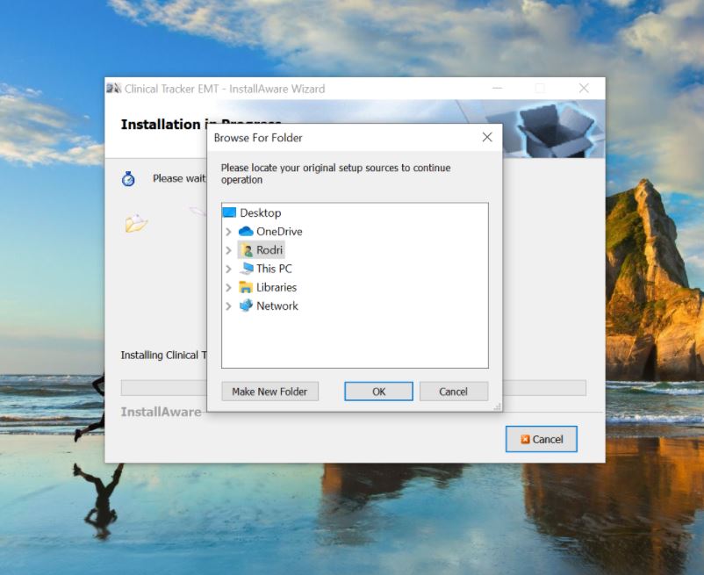Expand the OneDrive tree node
Viewport: 704px width, 575px height.
click(x=228, y=232)
